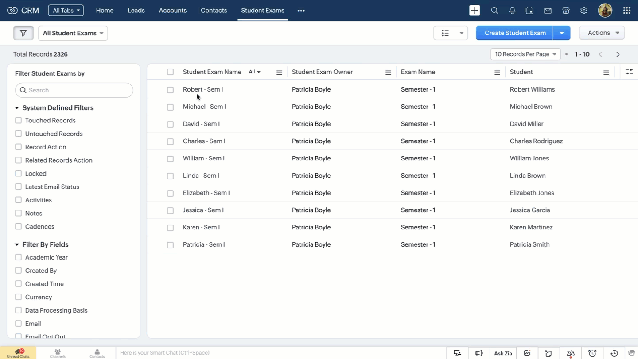Open the apps grid launcher icon

tap(627, 11)
